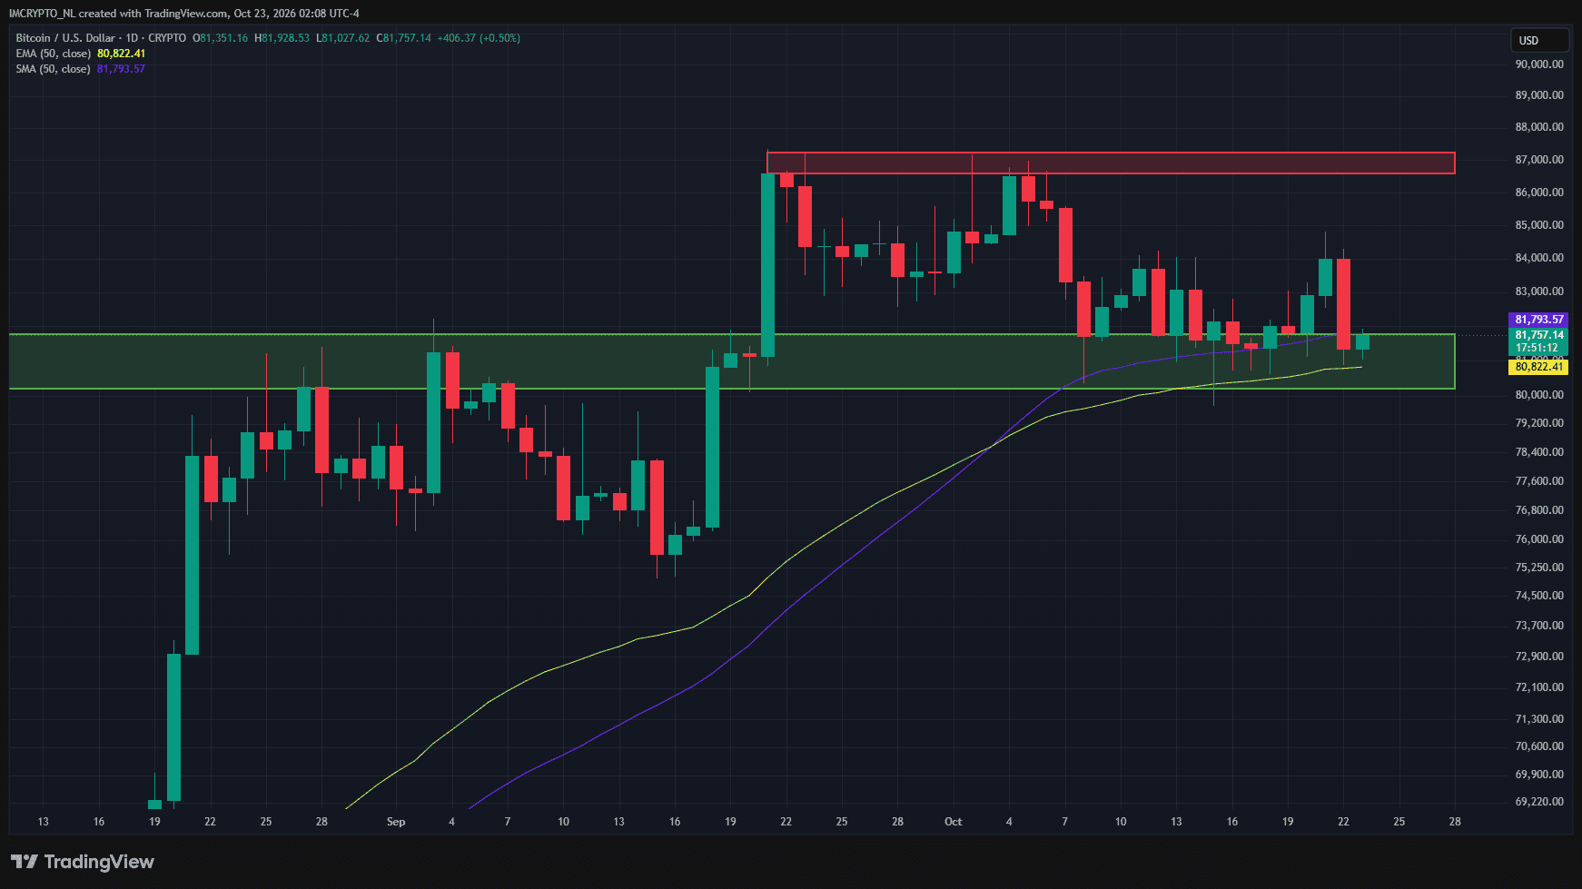Click the 90,000.00 price axis label

tap(1539, 64)
